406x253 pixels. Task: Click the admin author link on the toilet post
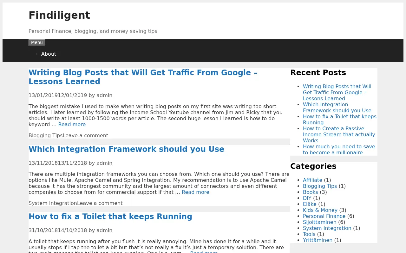click(x=104, y=230)
